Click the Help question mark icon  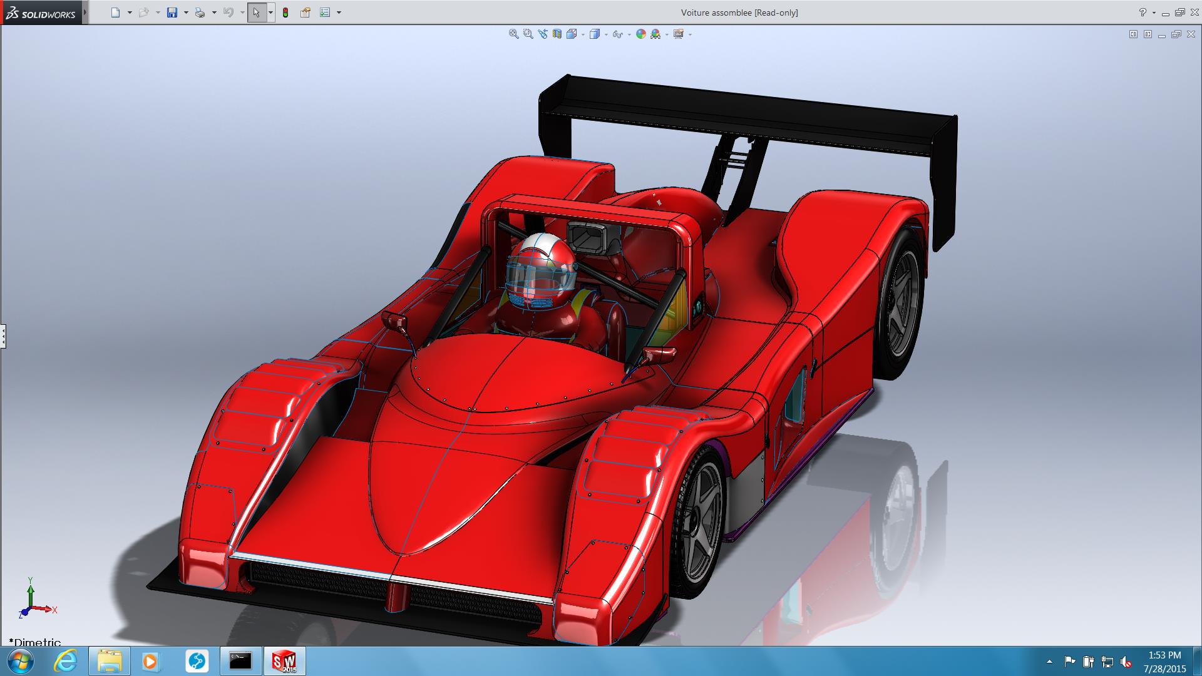tap(1143, 13)
